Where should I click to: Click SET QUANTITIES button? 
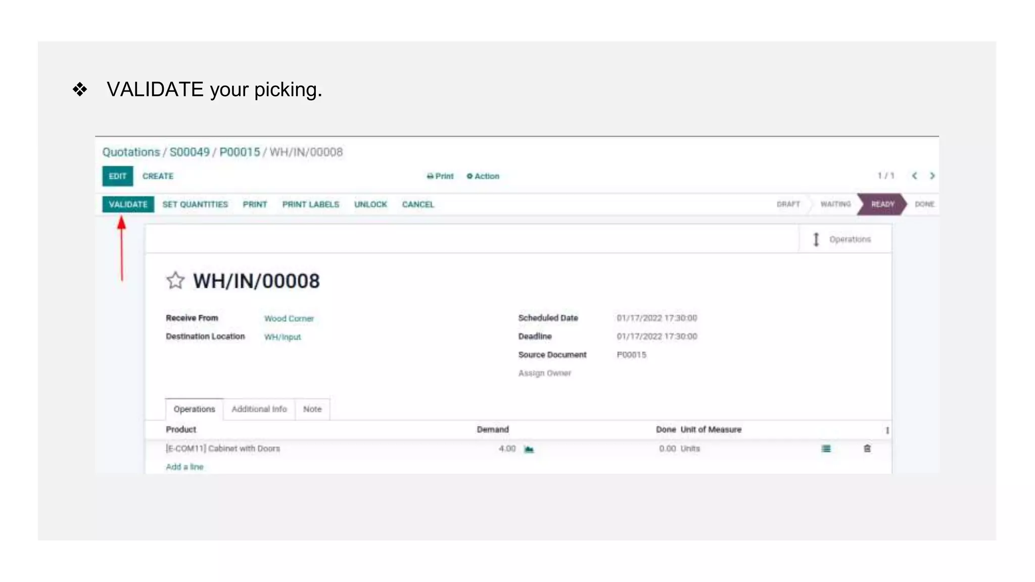pos(195,205)
